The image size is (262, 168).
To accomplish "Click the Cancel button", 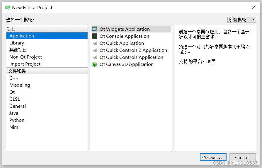I will tap(242, 157).
